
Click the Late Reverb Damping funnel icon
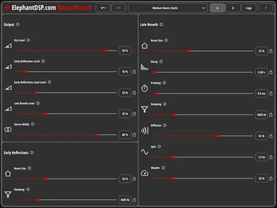(x=145, y=110)
